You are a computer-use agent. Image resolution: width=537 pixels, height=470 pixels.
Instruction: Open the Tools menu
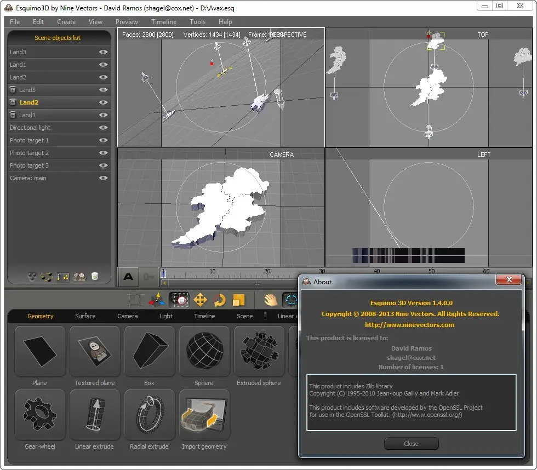point(198,21)
